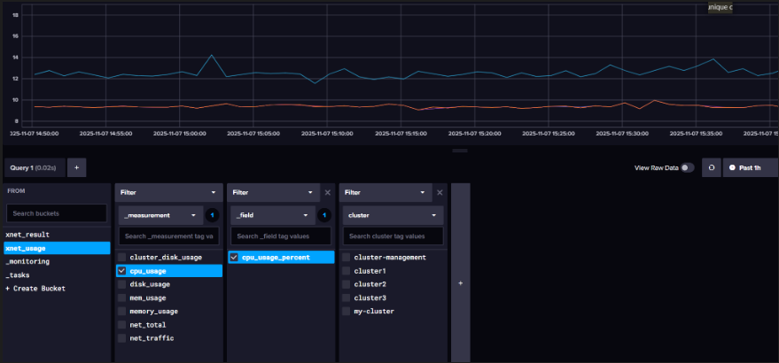The height and width of the screenshot is (363, 779).
Task: Open the _measurement key dropdown
Action: click(x=160, y=215)
